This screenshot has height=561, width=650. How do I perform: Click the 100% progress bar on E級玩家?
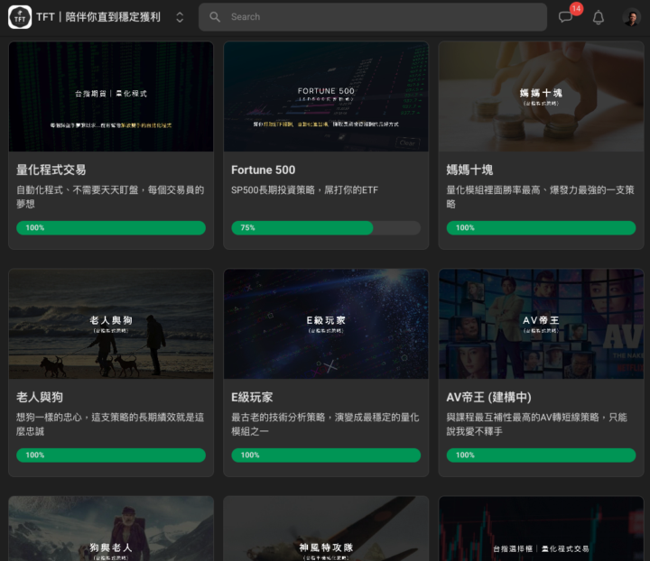pyautogui.click(x=326, y=455)
